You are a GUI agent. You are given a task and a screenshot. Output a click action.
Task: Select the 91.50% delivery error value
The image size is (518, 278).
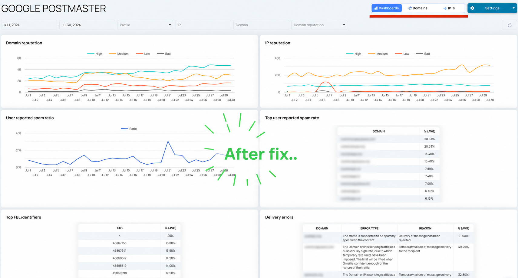[464, 236]
